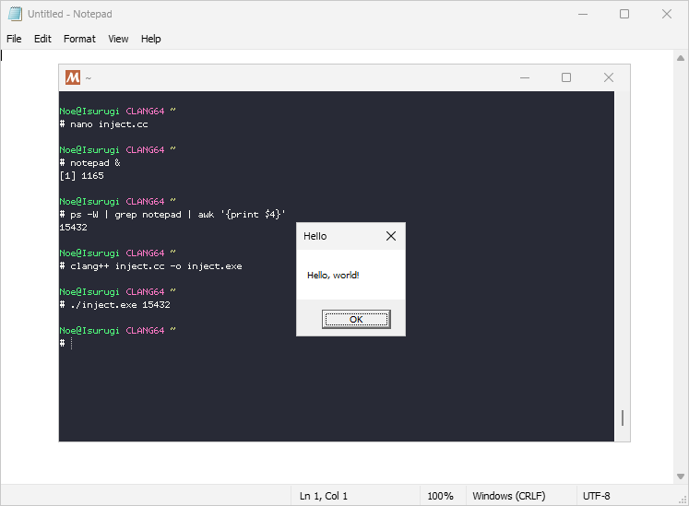Click the 'UTF-8' encoding status entry
This screenshot has width=689, height=506.
(596, 496)
